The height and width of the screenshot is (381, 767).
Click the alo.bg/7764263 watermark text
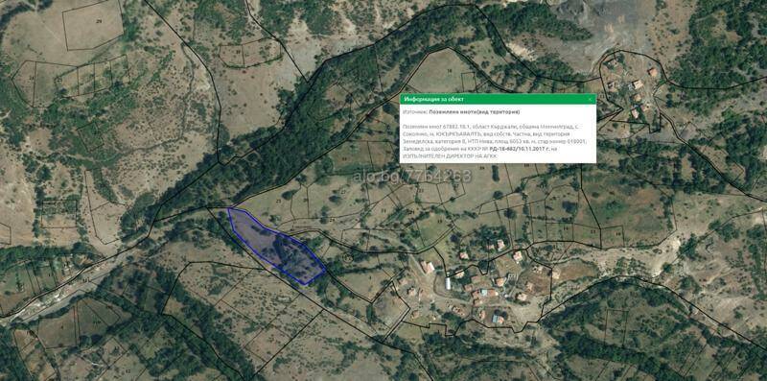coord(412,176)
